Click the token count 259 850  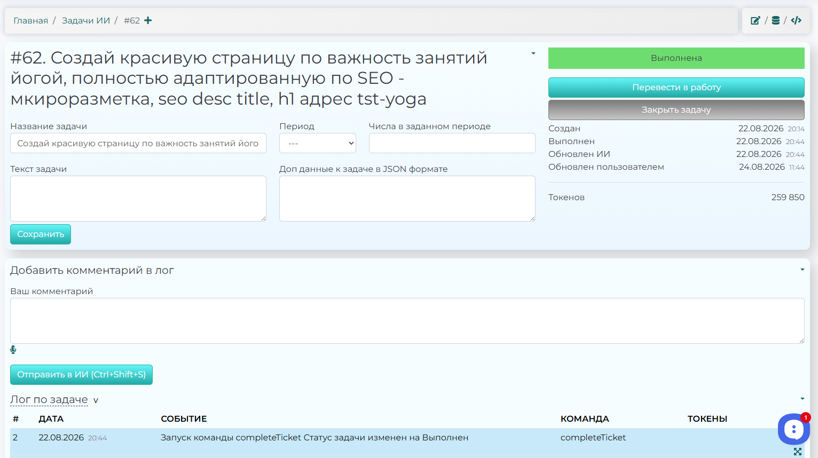pyautogui.click(x=788, y=198)
